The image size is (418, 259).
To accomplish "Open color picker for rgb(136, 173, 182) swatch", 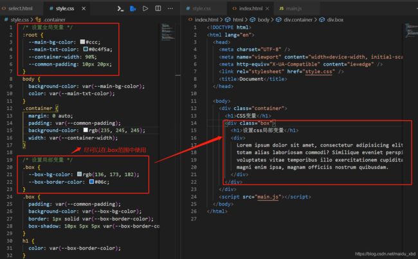I will click(x=80, y=174).
